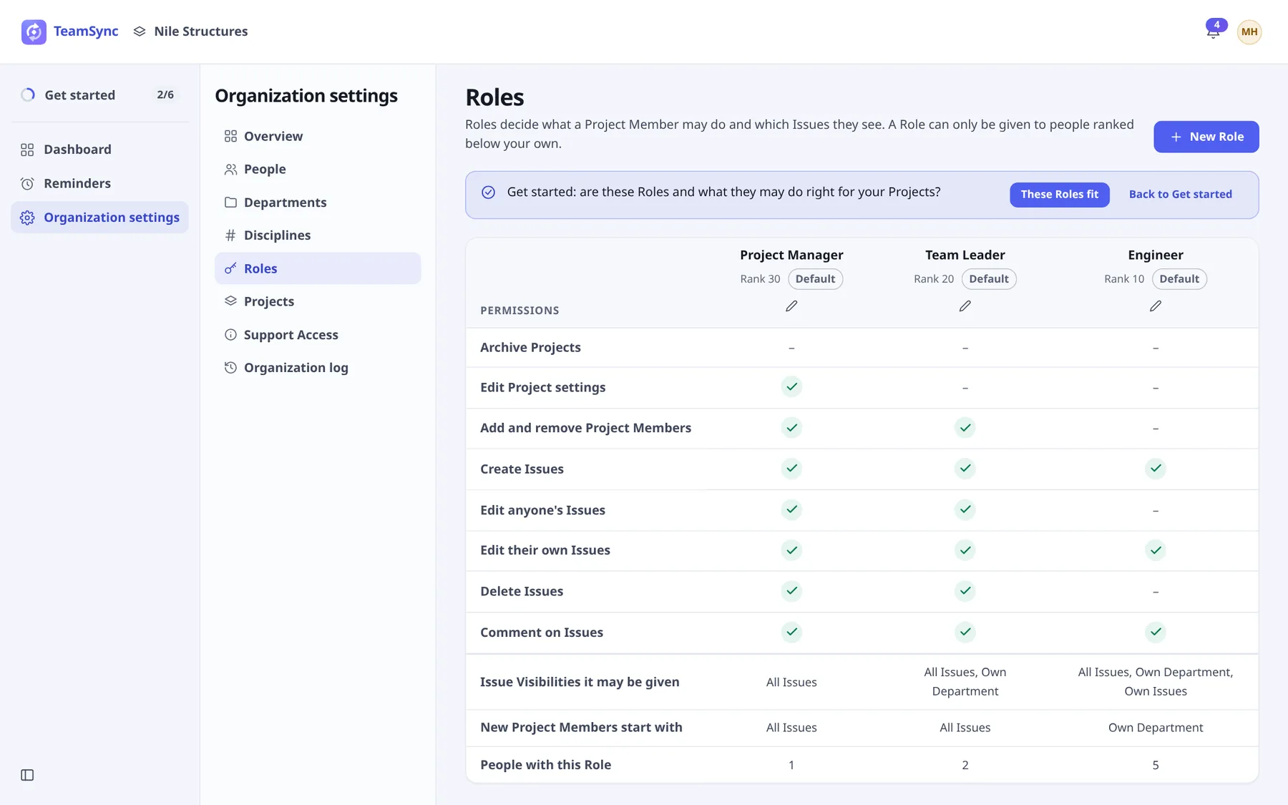Open Support Access settings
Image resolution: width=1288 pixels, height=805 pixels.
[318, 335]
